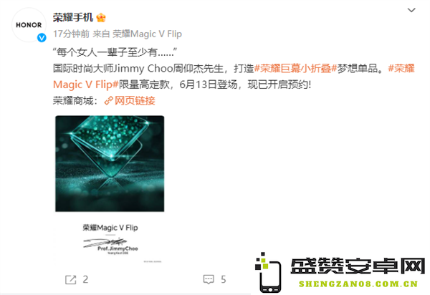The height and width of the screenshot is (295, 430).
Task: Open the comments speech bubble icon
Action: (x=209, y=280)
